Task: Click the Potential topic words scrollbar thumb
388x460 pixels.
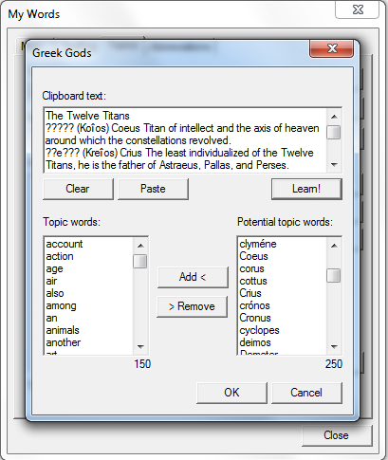Action: click(334, 275)
